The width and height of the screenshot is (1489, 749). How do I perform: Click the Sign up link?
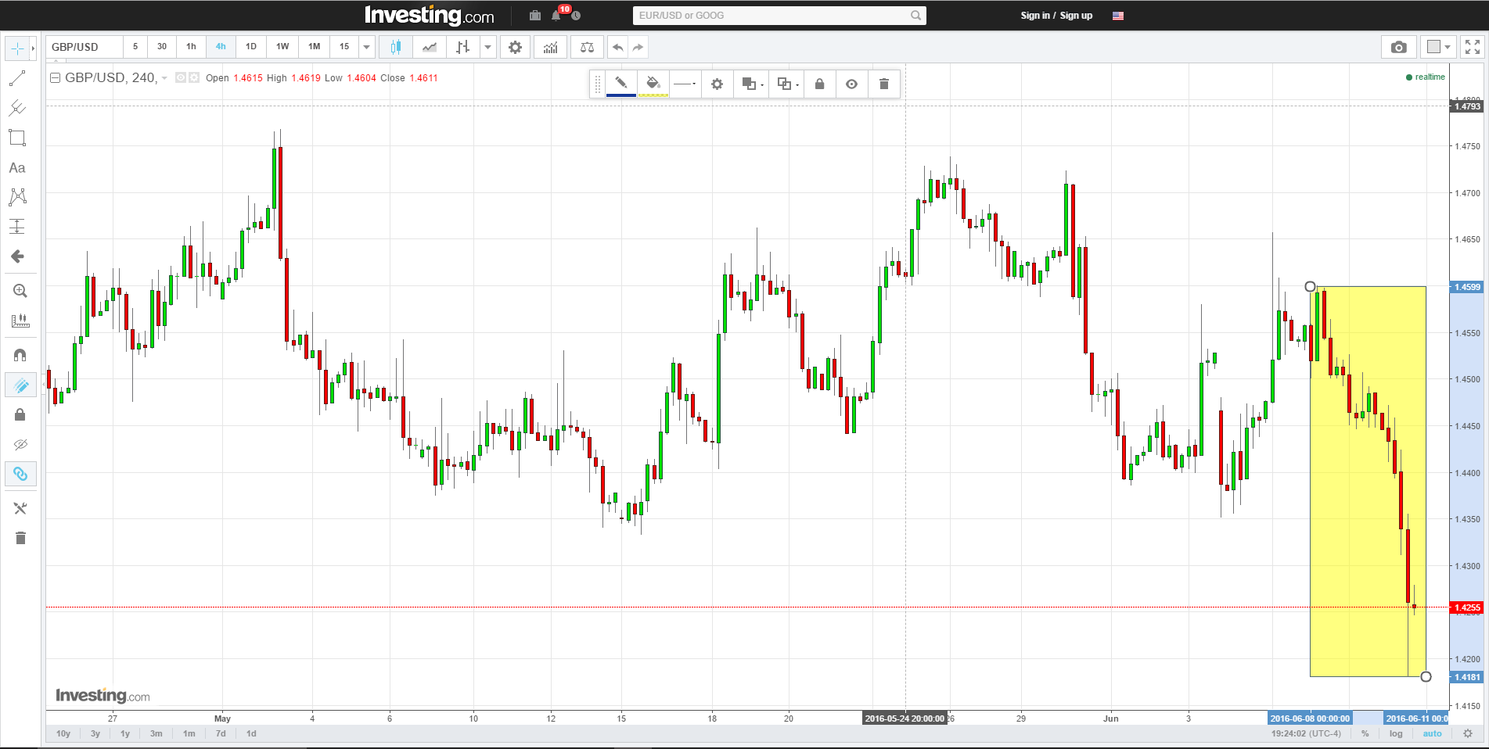[1076, 16]
